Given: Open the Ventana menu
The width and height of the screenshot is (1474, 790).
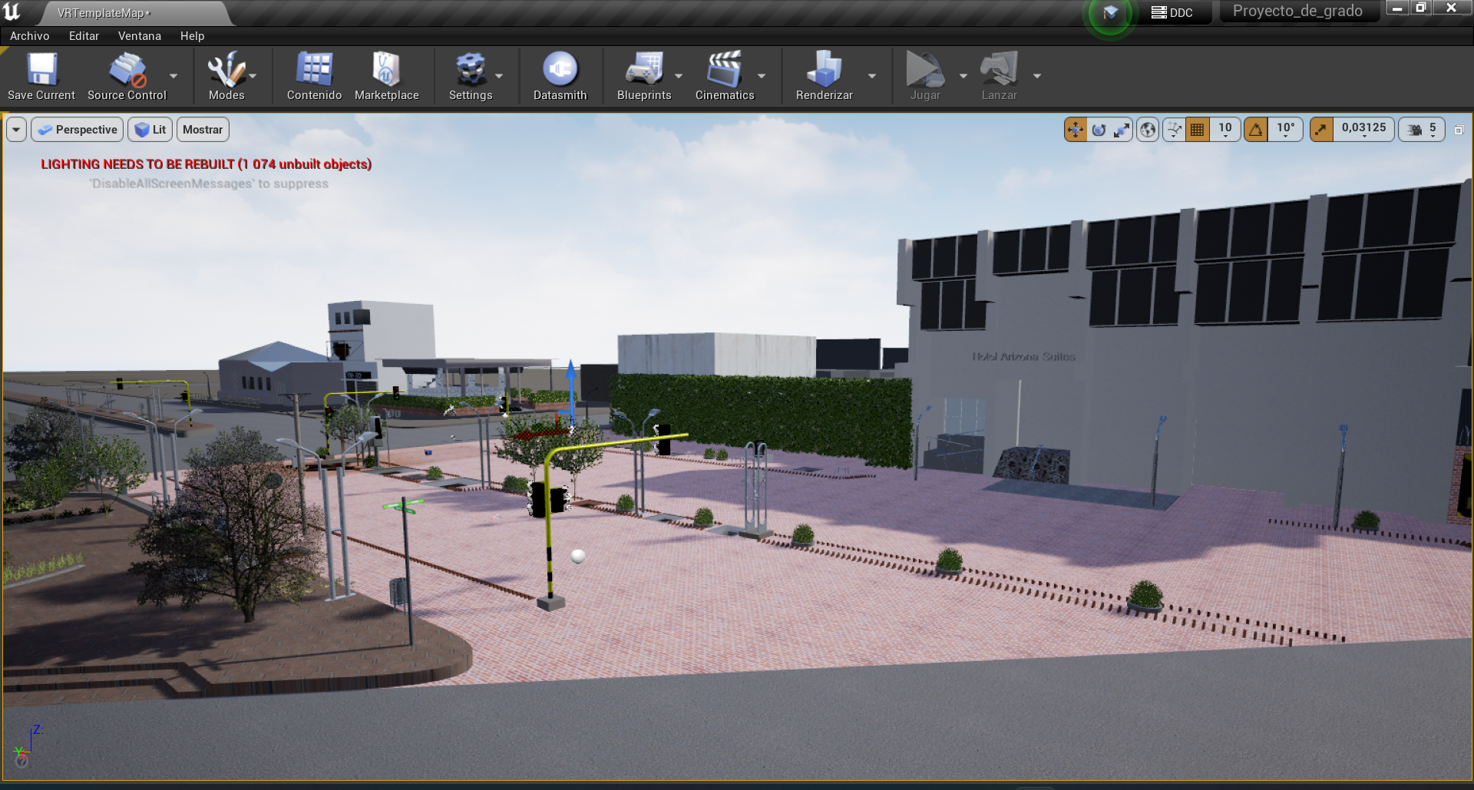Looking at the screenshot, I should 139,36.
